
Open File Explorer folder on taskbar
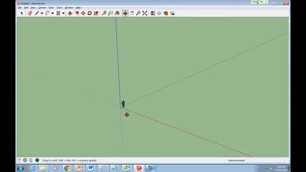pos(44,168)
